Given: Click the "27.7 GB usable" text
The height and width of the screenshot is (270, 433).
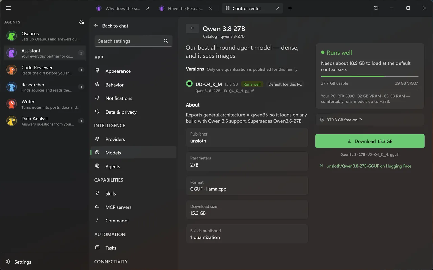Looking at the screenshot, I should point(335,83).
